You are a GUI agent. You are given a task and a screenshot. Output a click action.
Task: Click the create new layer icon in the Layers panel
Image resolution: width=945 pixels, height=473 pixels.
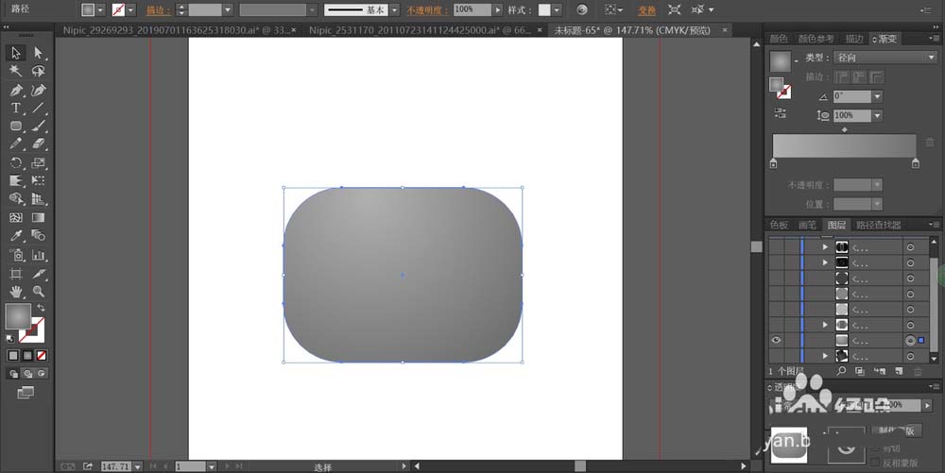tap(899, 372)
